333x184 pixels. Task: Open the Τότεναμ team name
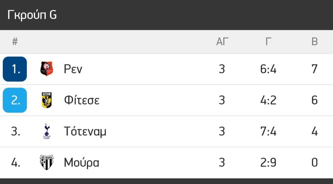coord(85,131)
